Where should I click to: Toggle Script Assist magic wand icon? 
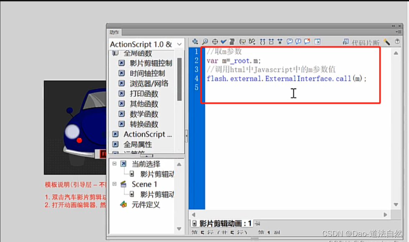387,41
